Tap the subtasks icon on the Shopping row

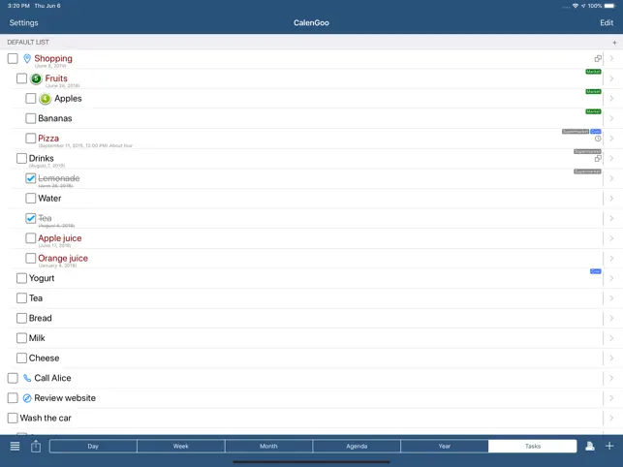pyautogui.click(x=598, y=58)
